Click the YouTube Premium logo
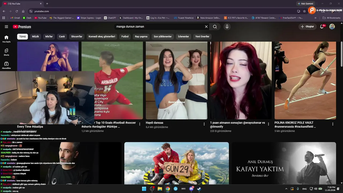Image resolution: width=343 pixels, height=193 pixels. [22, 27]
